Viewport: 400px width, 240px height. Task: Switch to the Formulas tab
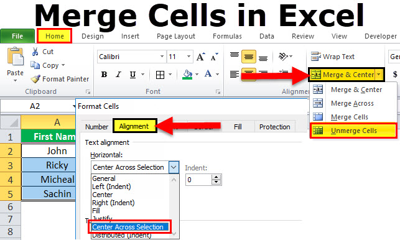click(227, 36)
